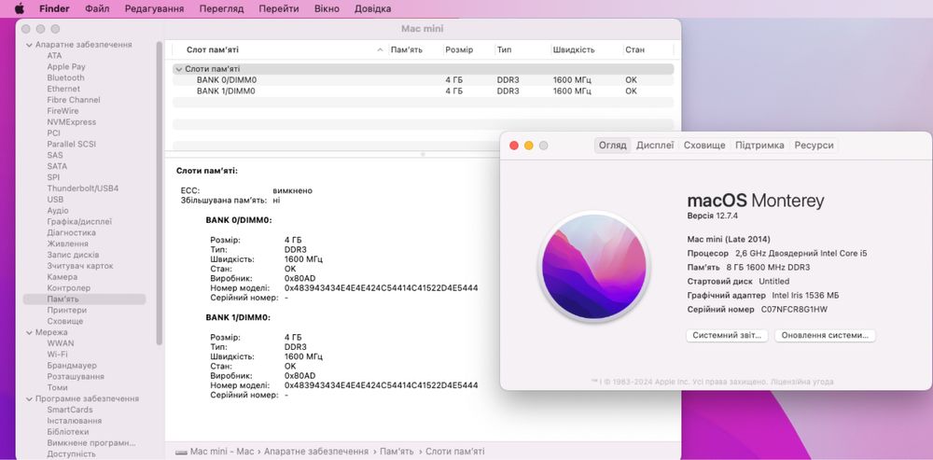The width and height of the screenshot is (933, 460).
Task: Select FireWire in the sidebar
Action: tap(63, 111)
